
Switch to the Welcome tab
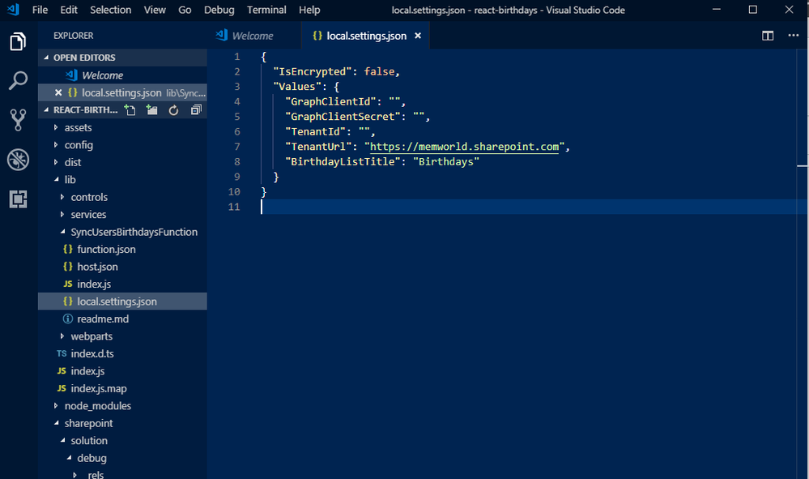(253, 36)
